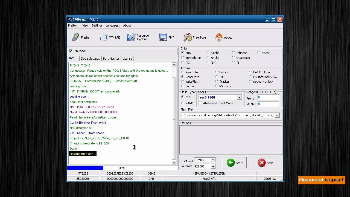Switch to the Port Monitor tab
The width and height of the screenshot is (350, 197).
(x=111, y=59)
